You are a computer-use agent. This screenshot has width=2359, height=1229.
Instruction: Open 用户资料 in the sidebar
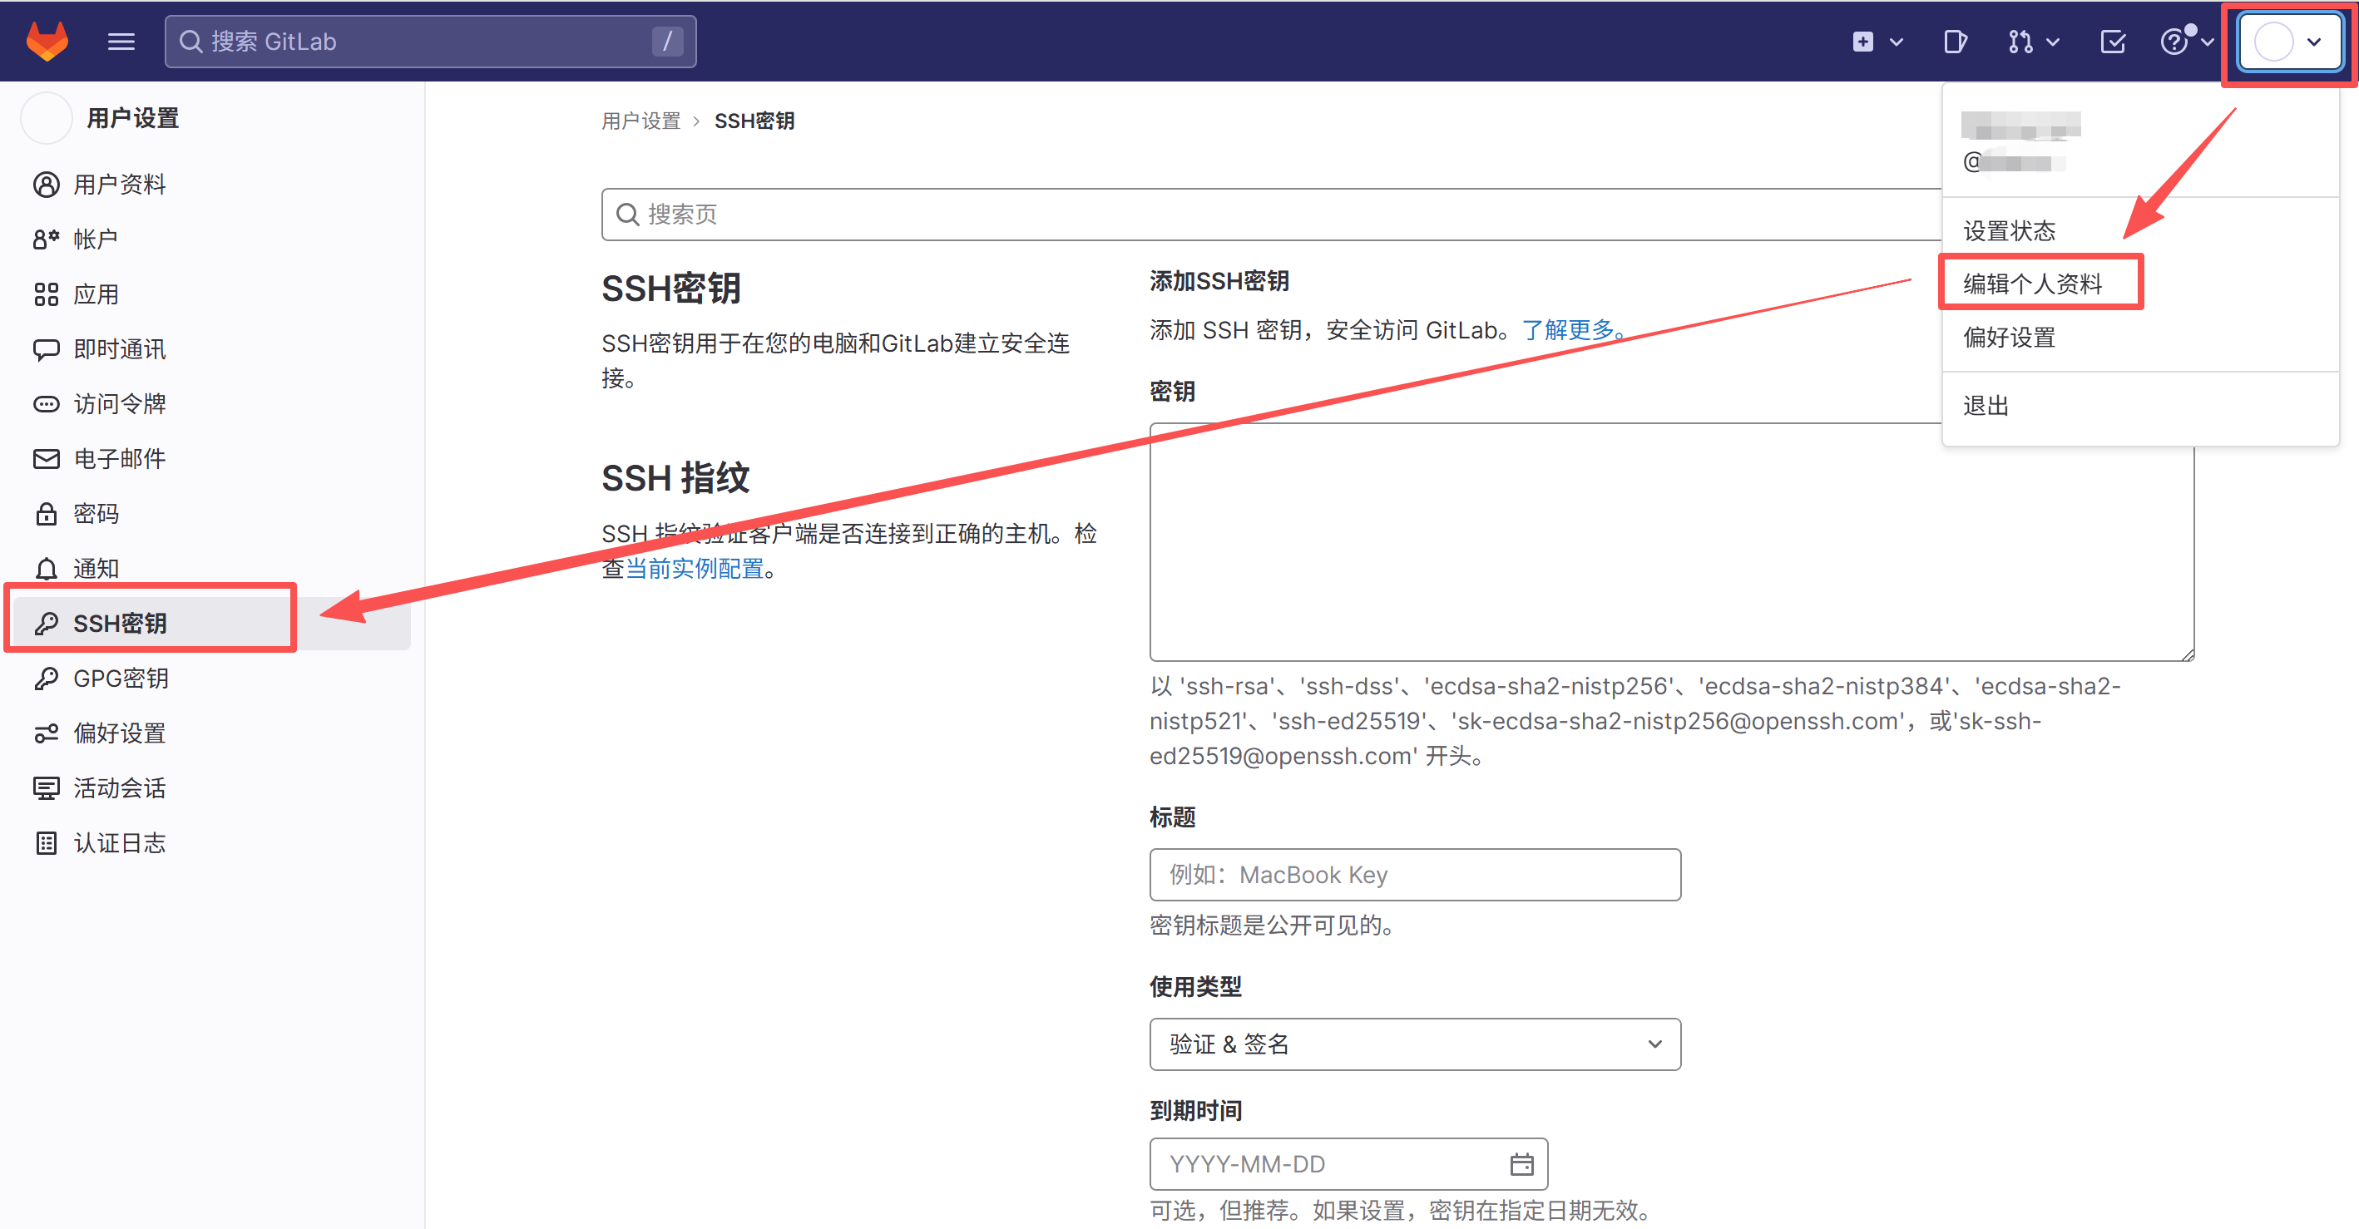click(212, 184)
